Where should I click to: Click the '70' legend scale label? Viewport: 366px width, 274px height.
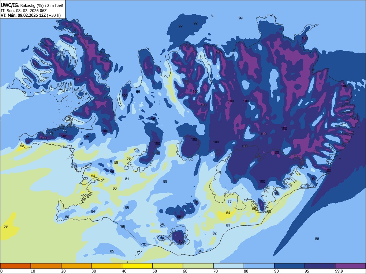pyautogui.click(x=216, y=271)
